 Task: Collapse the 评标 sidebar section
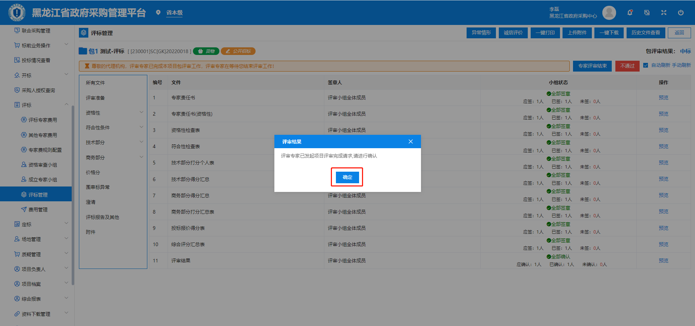[66, 104]
